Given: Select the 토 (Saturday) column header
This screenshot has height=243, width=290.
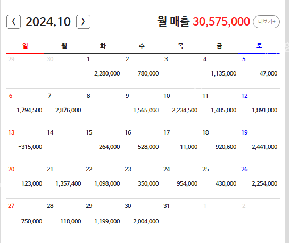Looking at the screenshot, I should pyautogui.click(x=259, y=45).
